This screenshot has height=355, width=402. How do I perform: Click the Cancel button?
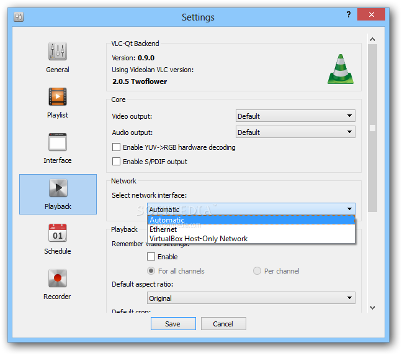223,324
